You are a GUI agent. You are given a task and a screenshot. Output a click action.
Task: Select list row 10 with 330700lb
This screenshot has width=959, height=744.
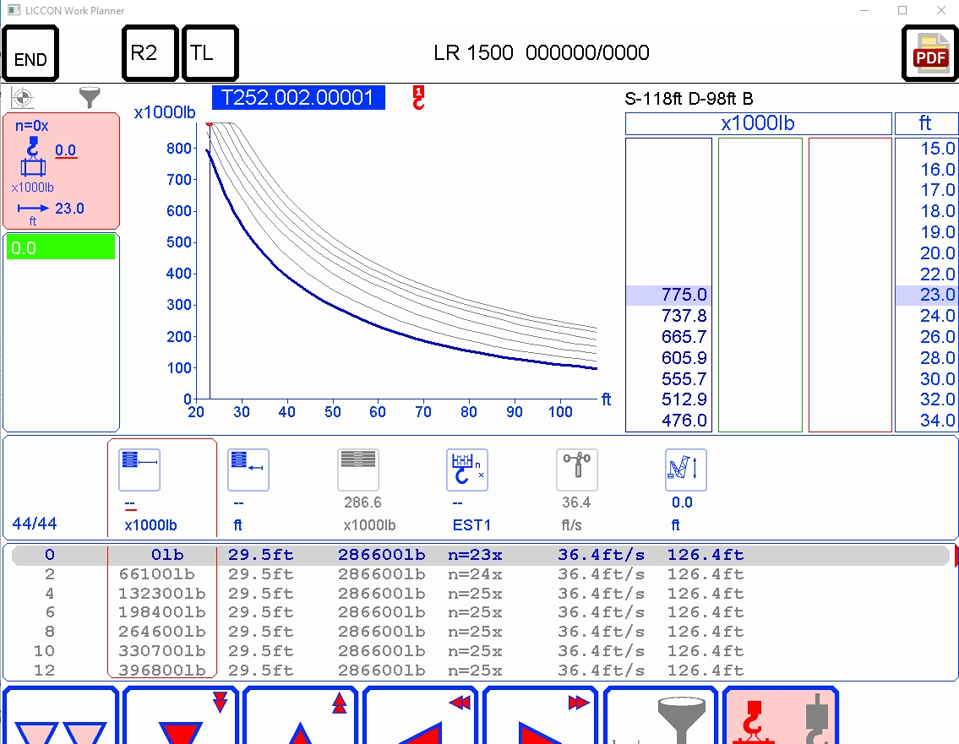coord(480,651)
